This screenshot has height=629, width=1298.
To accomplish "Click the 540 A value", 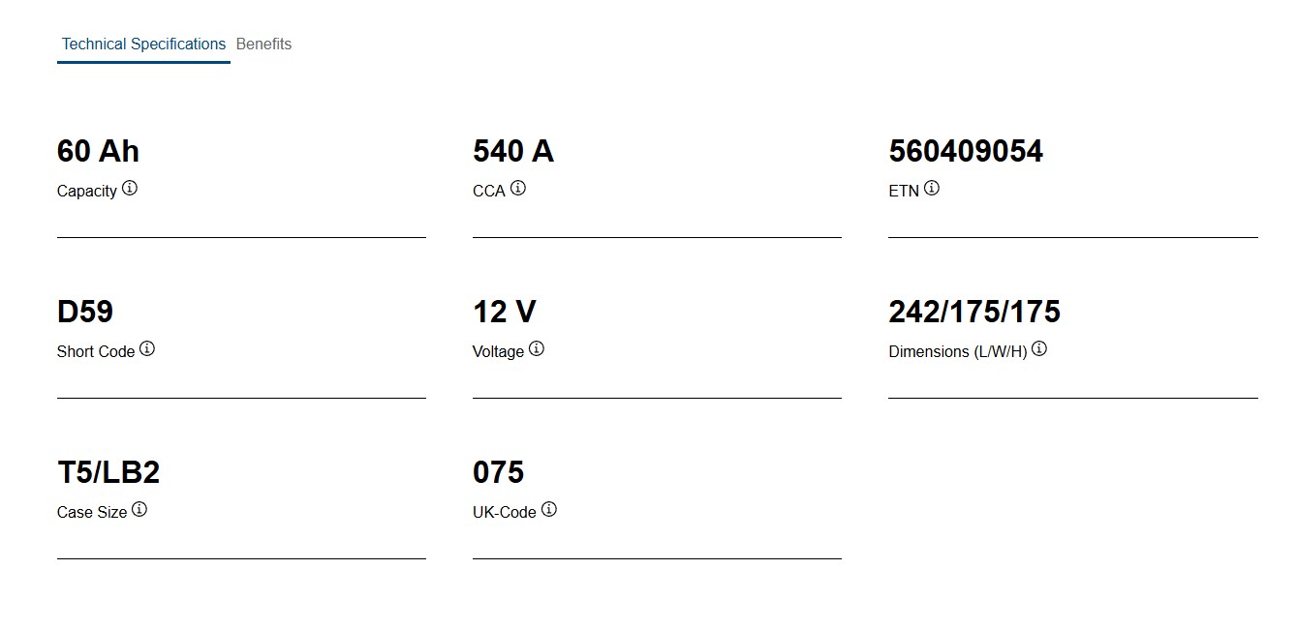I will tap(513, 151).
